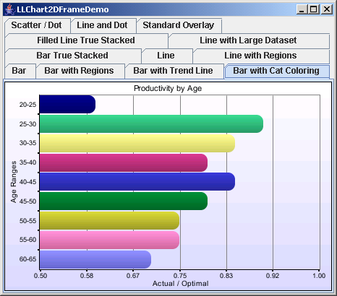Select the Bar with Cat Coloring tab
337x296 pixels.
coord(277,71)
